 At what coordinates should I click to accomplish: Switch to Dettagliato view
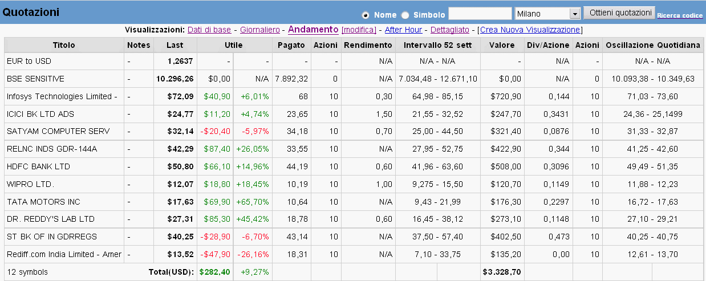(x=450, y=30)
